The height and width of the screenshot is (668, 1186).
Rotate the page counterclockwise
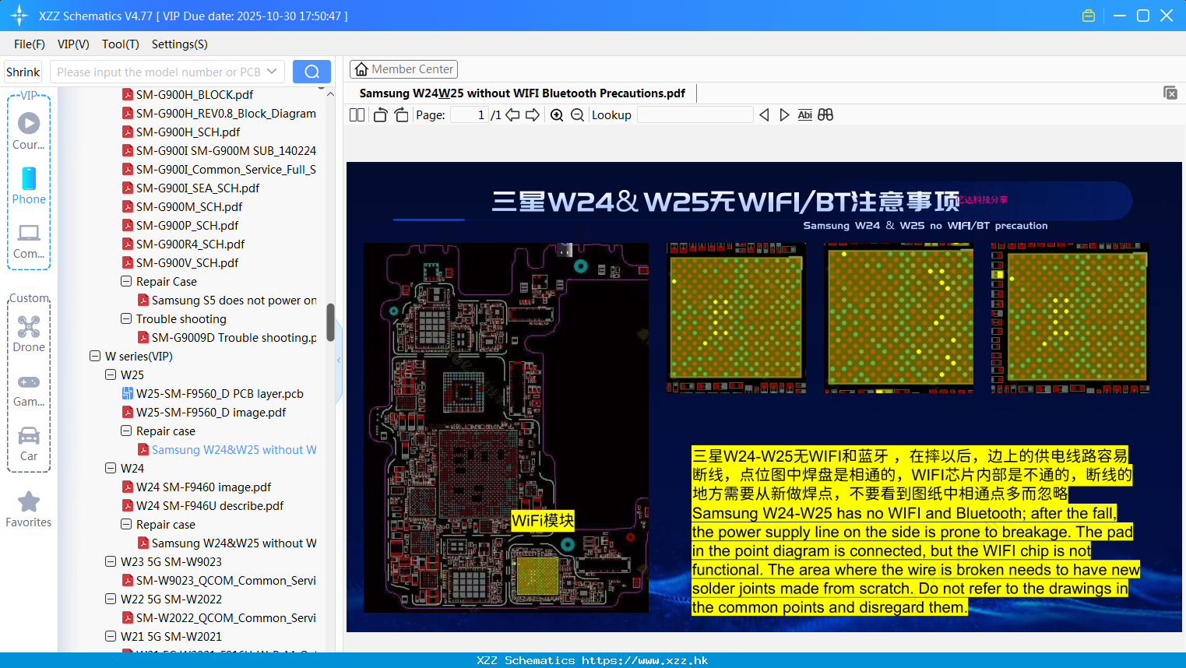pos(380,115)
